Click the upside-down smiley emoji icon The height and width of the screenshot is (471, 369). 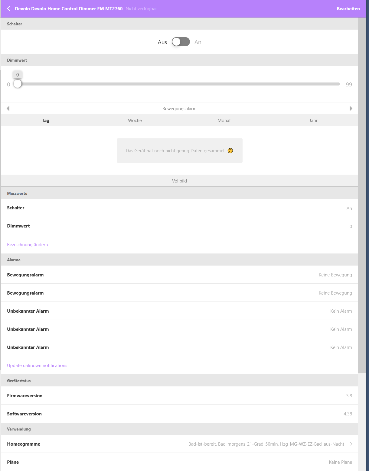click(x=230, y=151)
